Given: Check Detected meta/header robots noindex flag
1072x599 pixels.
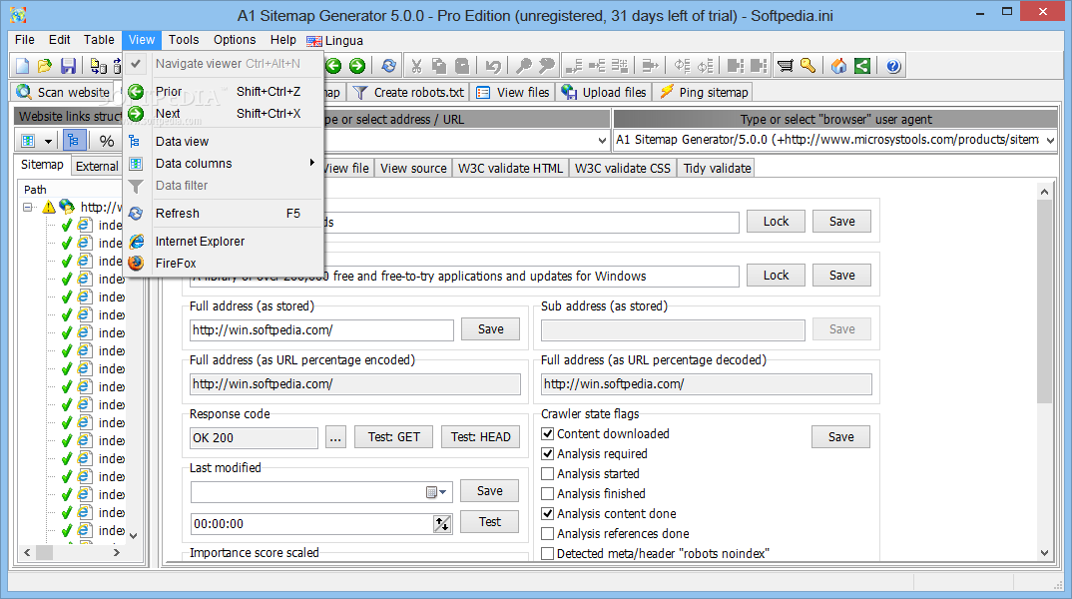Looking at the screenshot, I should 548,553.
